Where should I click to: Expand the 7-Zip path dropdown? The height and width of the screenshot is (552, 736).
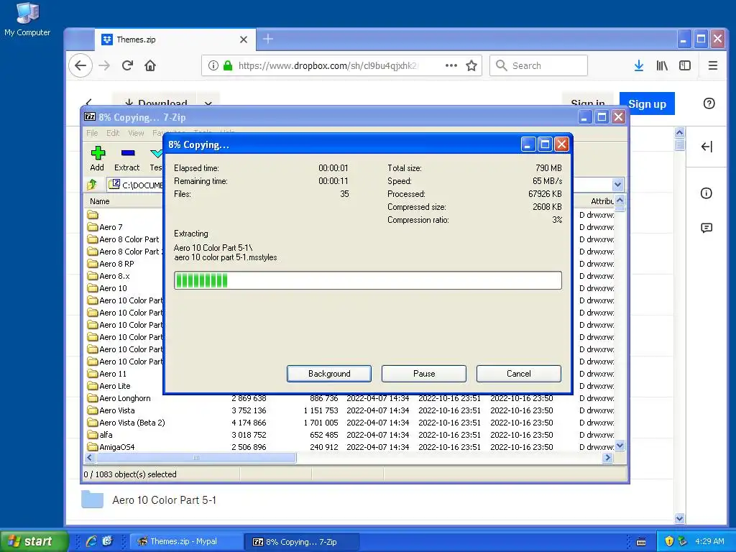point(617,185)
